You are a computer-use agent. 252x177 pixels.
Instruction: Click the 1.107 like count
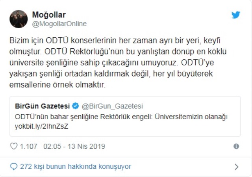tap(28, 146)
